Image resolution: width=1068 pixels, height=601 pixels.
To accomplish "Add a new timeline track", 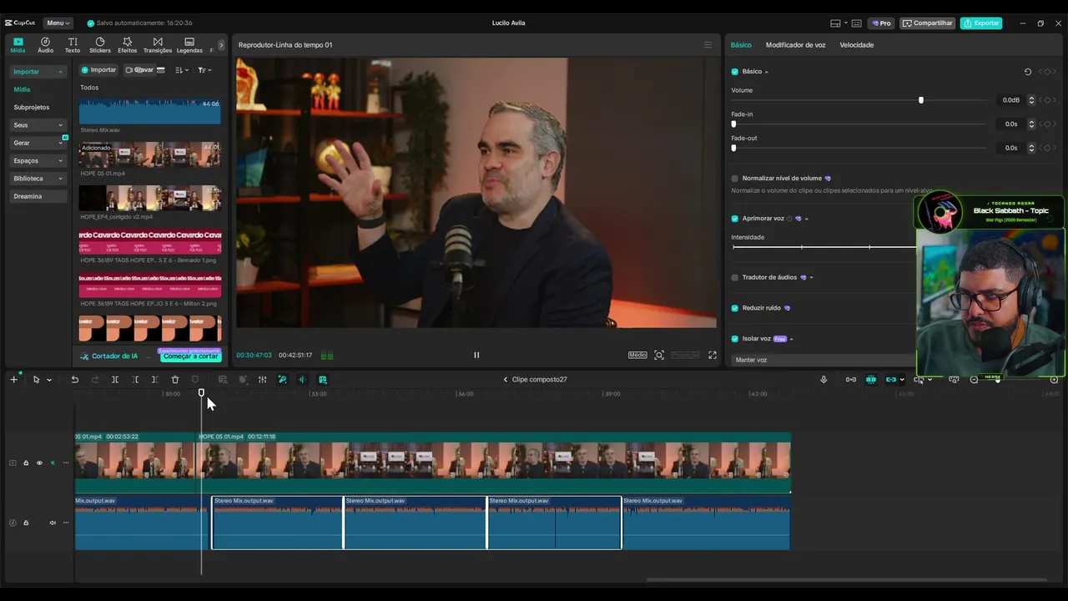I will [13, 380].
